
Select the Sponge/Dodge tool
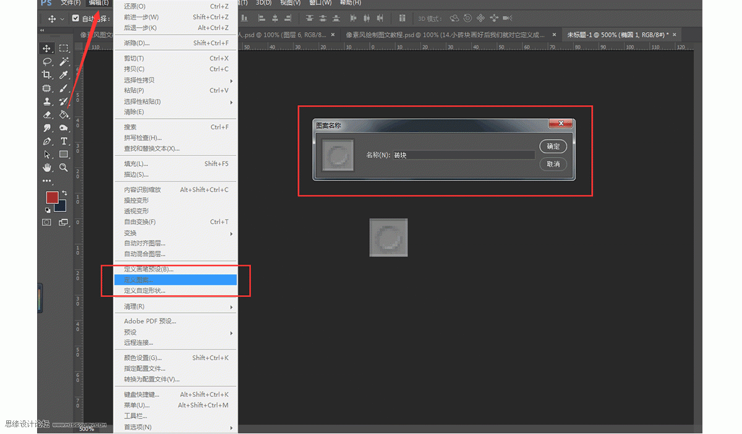click(x=64, y=128)
